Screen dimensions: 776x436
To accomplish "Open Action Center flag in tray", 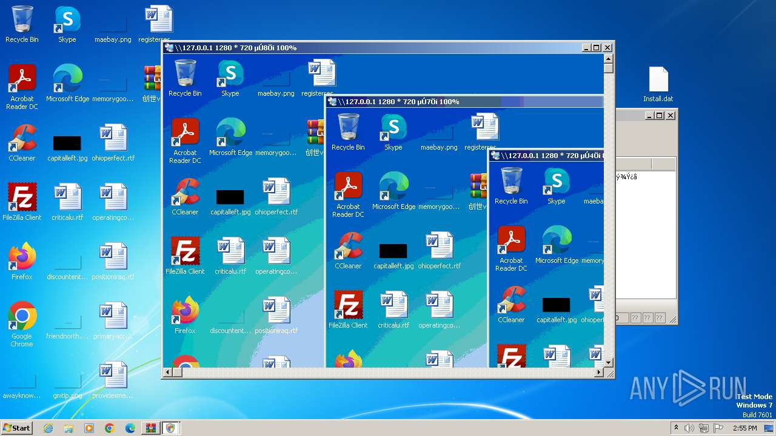I will coord(718,428).
